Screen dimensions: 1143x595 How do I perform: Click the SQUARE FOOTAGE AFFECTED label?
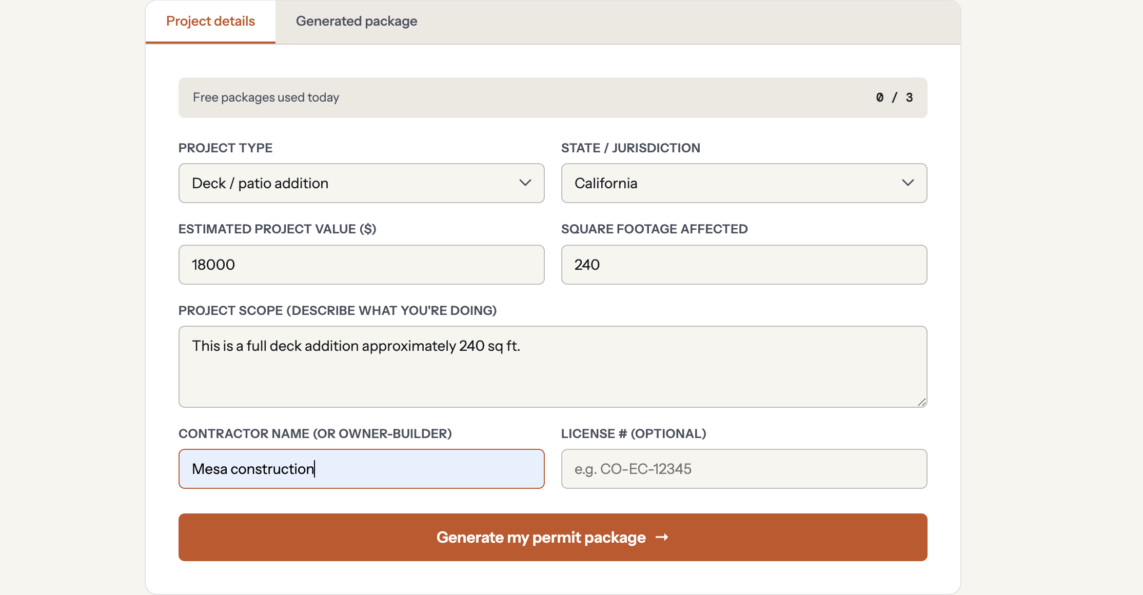click(654, 229)
